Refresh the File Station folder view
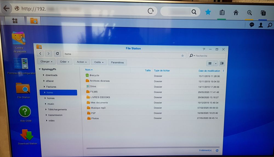 tap(57, 54)
